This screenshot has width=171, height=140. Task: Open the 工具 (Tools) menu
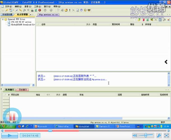coord(36,6)
